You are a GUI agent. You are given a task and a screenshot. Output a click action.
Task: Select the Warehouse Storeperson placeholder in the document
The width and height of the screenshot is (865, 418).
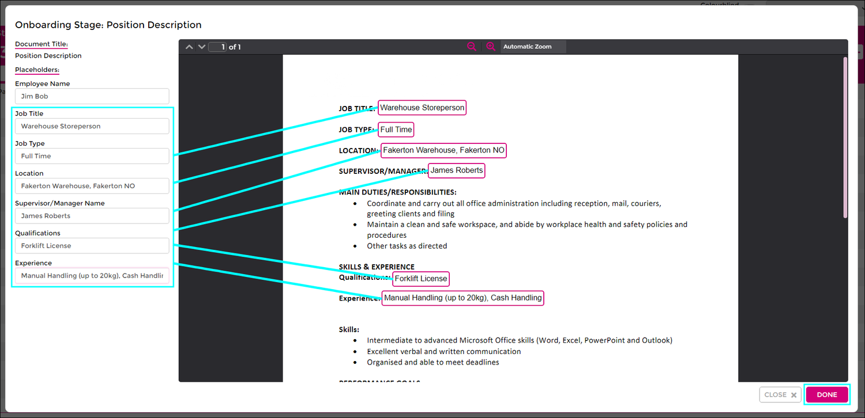coord(422,107)
